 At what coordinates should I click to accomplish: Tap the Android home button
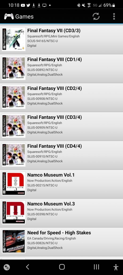coord(62,267)
